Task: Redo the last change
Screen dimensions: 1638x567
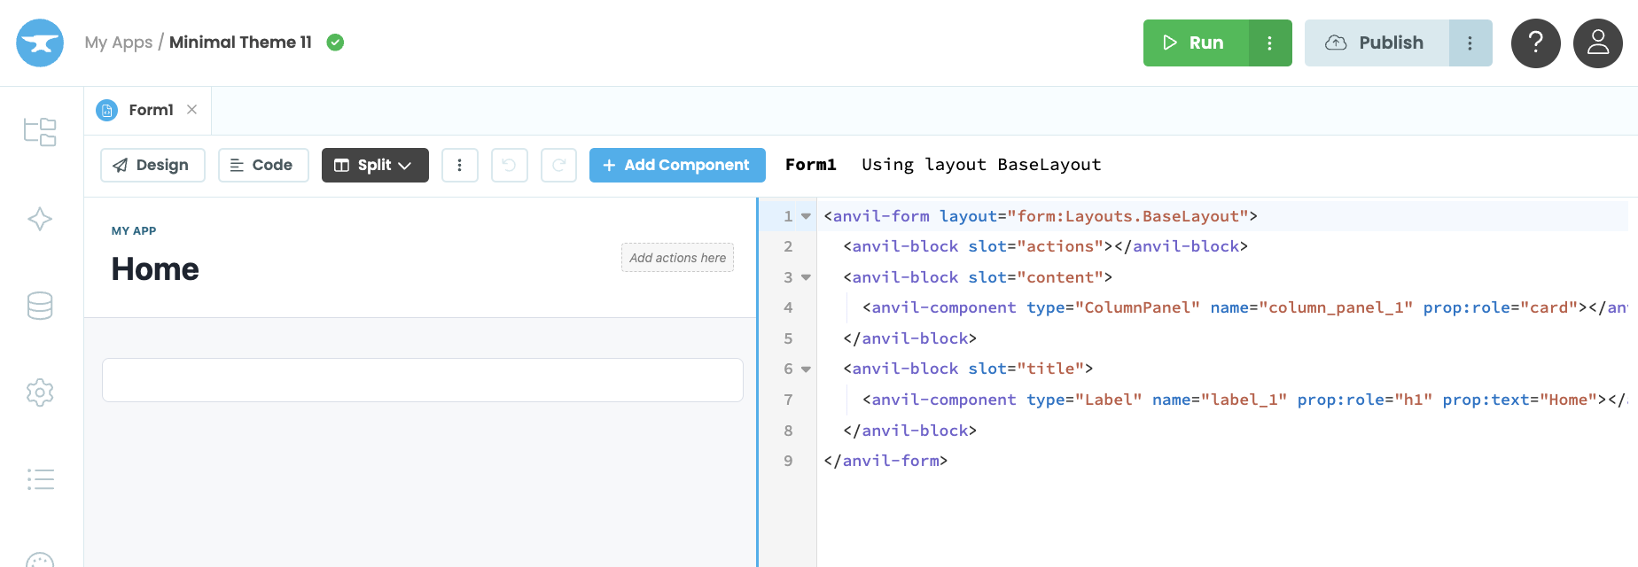Action: pyautogui.click(x=559, y=165)
